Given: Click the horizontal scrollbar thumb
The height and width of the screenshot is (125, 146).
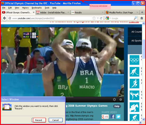Looking at the screenshot, I should (83, 122).
